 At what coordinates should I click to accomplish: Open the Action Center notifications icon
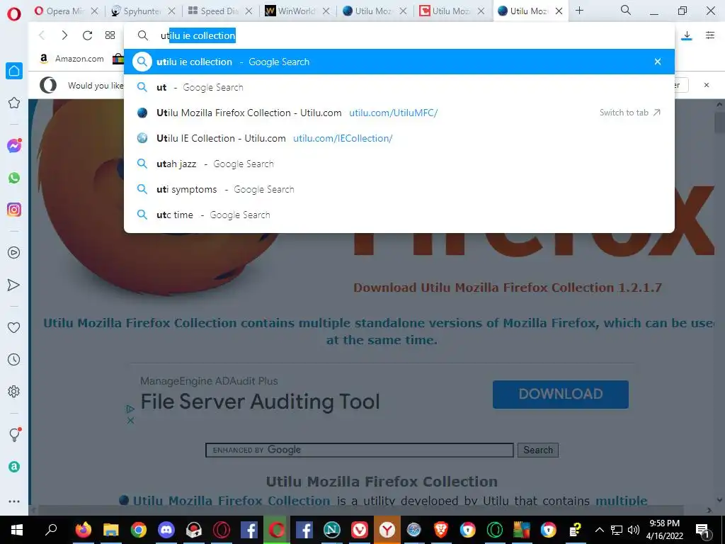[702, 530]
